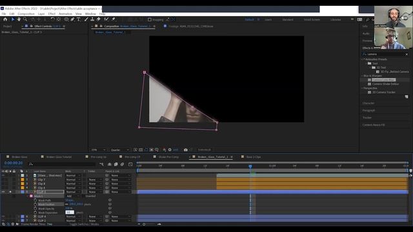The width and height of the screenshot is (413, 232).
Task: Click the snapshot camera icon in viewer
Action: pos(186,150)
